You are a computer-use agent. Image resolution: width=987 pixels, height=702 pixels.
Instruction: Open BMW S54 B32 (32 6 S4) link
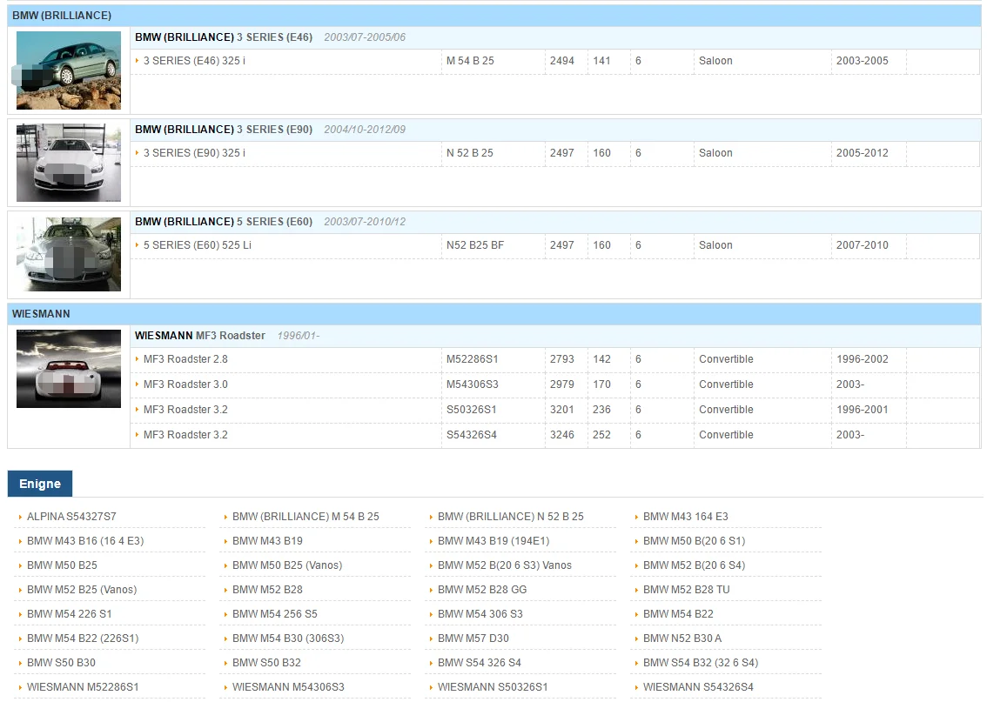tap(701, 663)
